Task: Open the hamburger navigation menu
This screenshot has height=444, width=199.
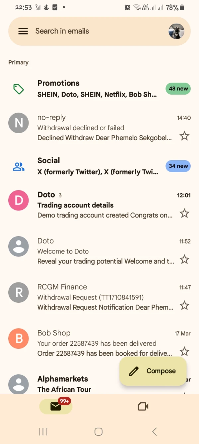Action: [23, 31]
